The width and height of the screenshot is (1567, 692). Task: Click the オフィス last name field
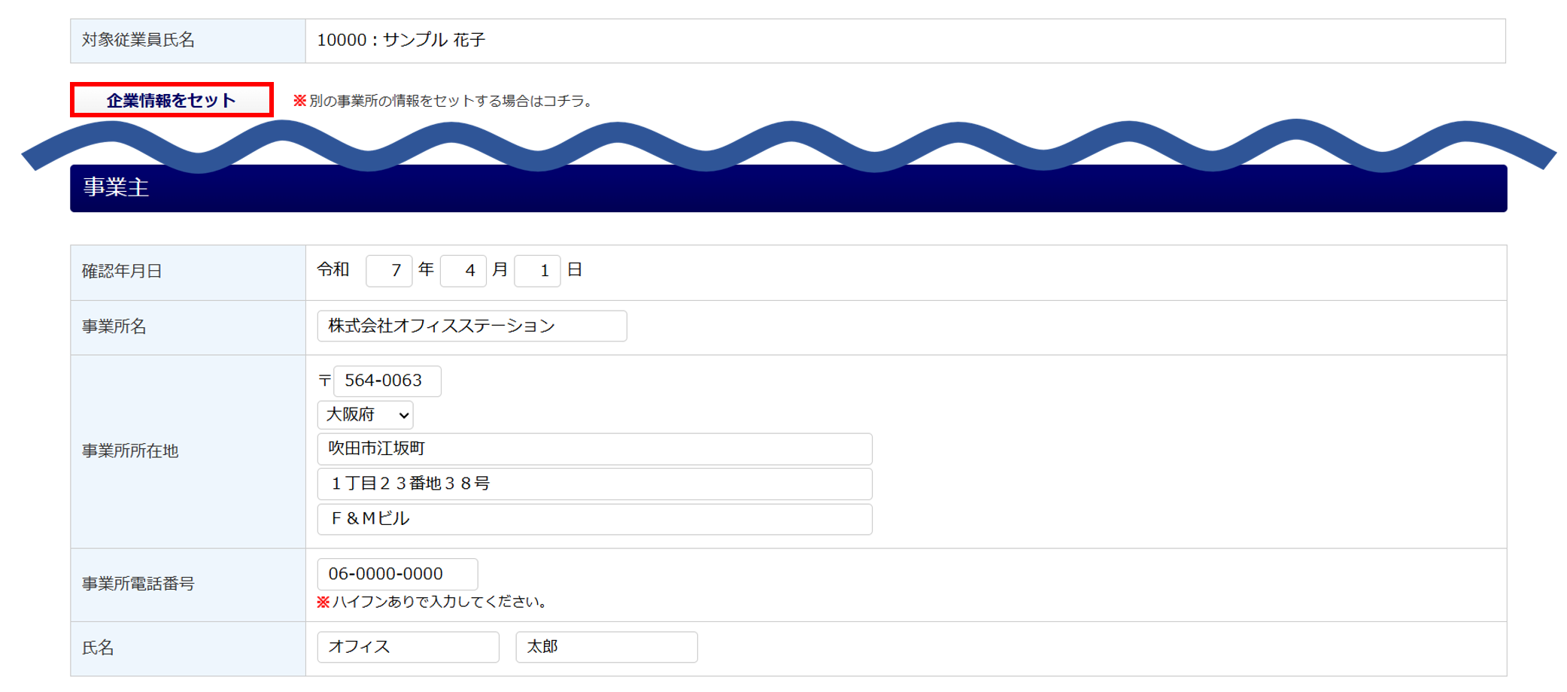pyautogui.click(x=408, y=647)
